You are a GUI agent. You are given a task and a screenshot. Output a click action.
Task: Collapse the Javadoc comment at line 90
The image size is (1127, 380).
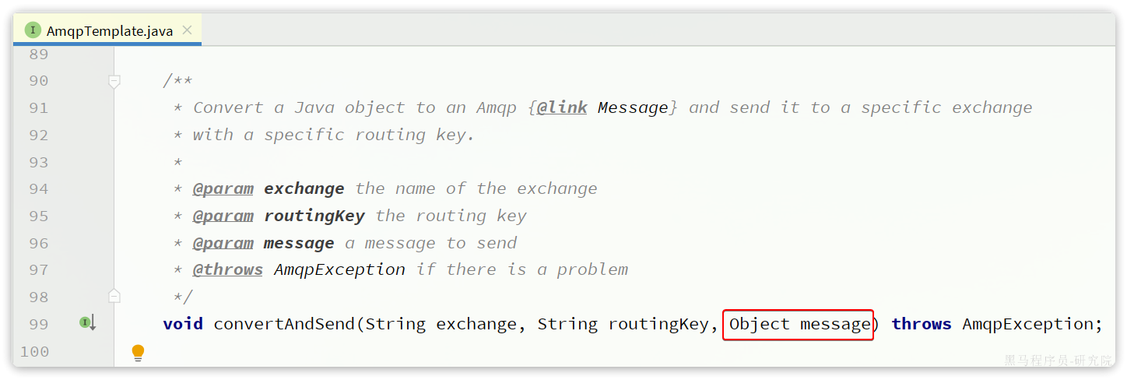114,81
